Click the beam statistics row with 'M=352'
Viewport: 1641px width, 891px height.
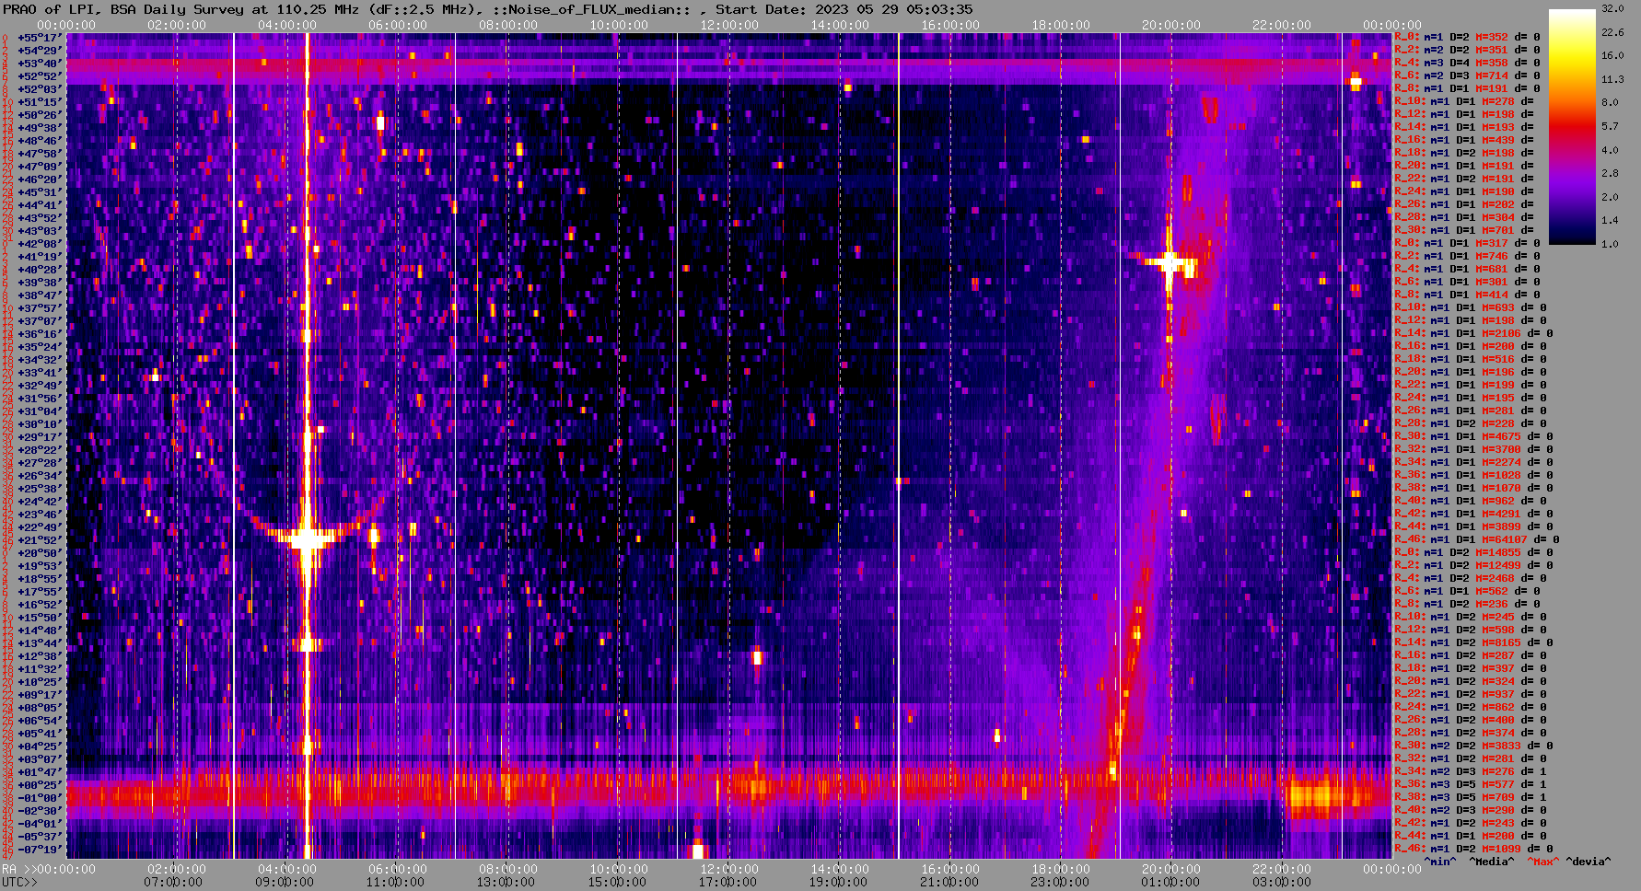tap(1467, 37)
